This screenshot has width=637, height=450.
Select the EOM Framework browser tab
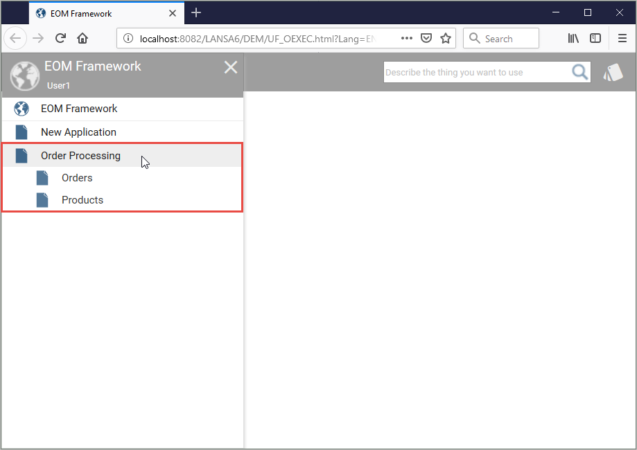107,13
